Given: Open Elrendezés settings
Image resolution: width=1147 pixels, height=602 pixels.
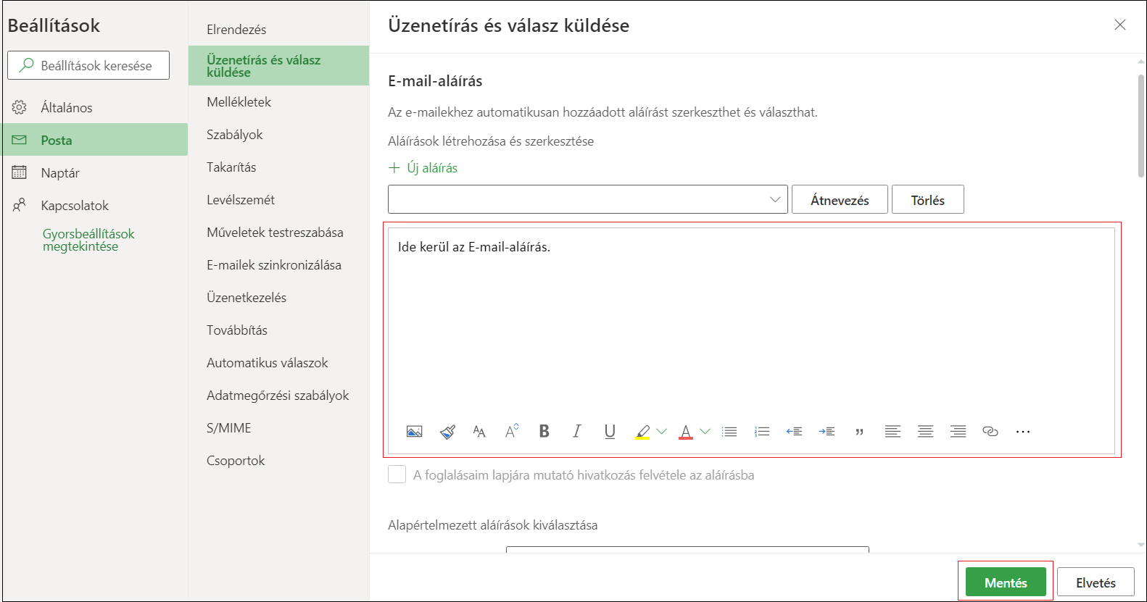Looking at the screenshot, I should [236, 30].
